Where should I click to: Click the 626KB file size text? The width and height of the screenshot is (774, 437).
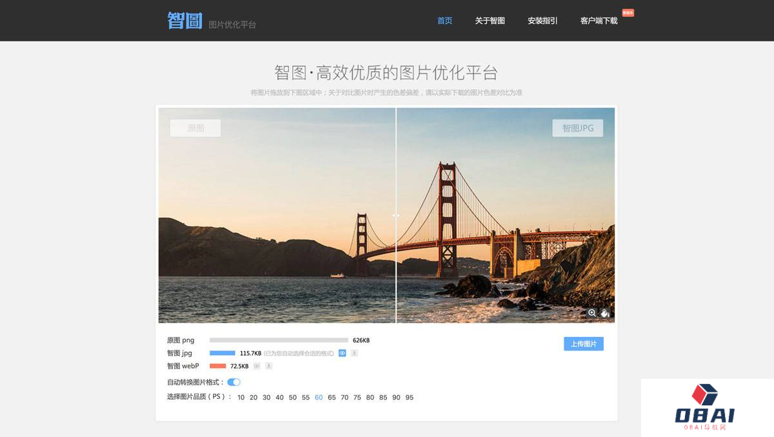pyautogui.click(x=361, y=340)
